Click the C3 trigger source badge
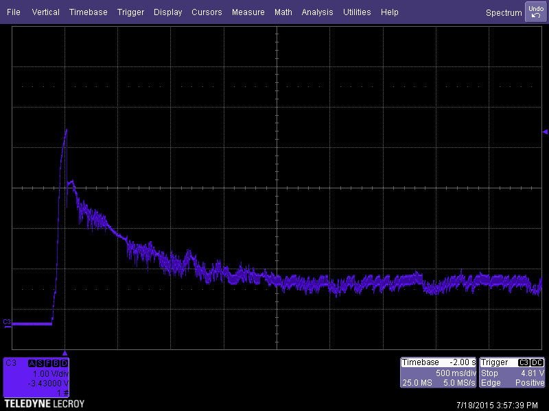 [524, 362]
